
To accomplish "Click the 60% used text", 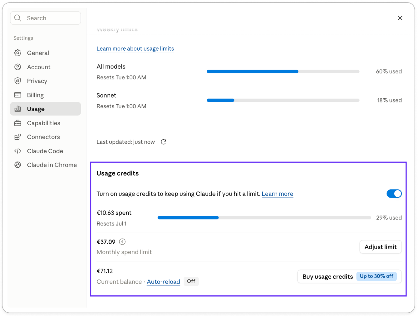I will [389, 72].
